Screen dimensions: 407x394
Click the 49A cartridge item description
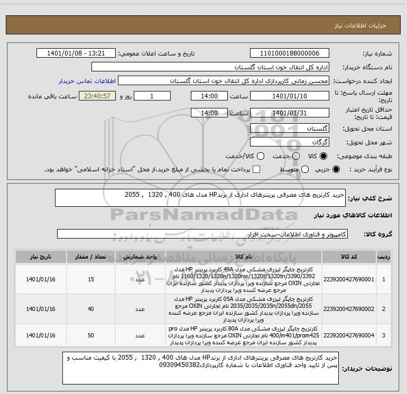pyautogui.click(x=244, y=279)
